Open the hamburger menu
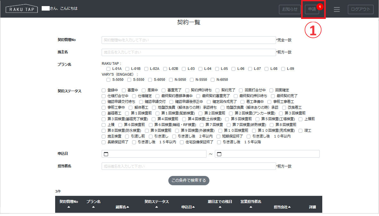 (x=337, y=9)
